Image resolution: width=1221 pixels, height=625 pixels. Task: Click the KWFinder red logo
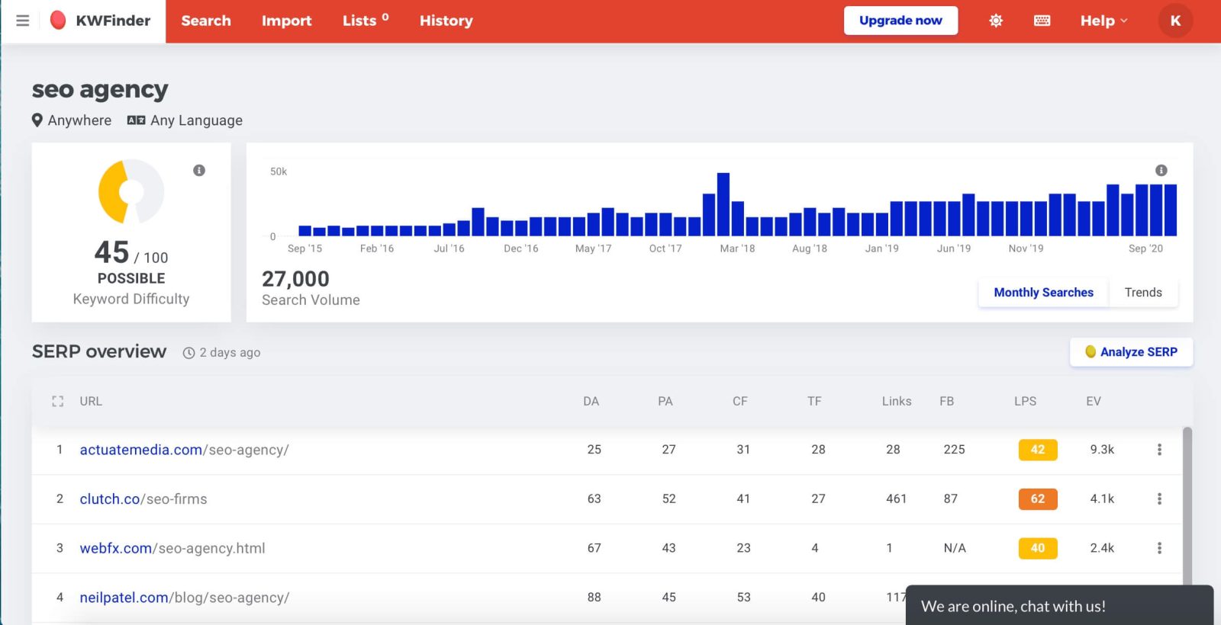[x=58, y=21]
